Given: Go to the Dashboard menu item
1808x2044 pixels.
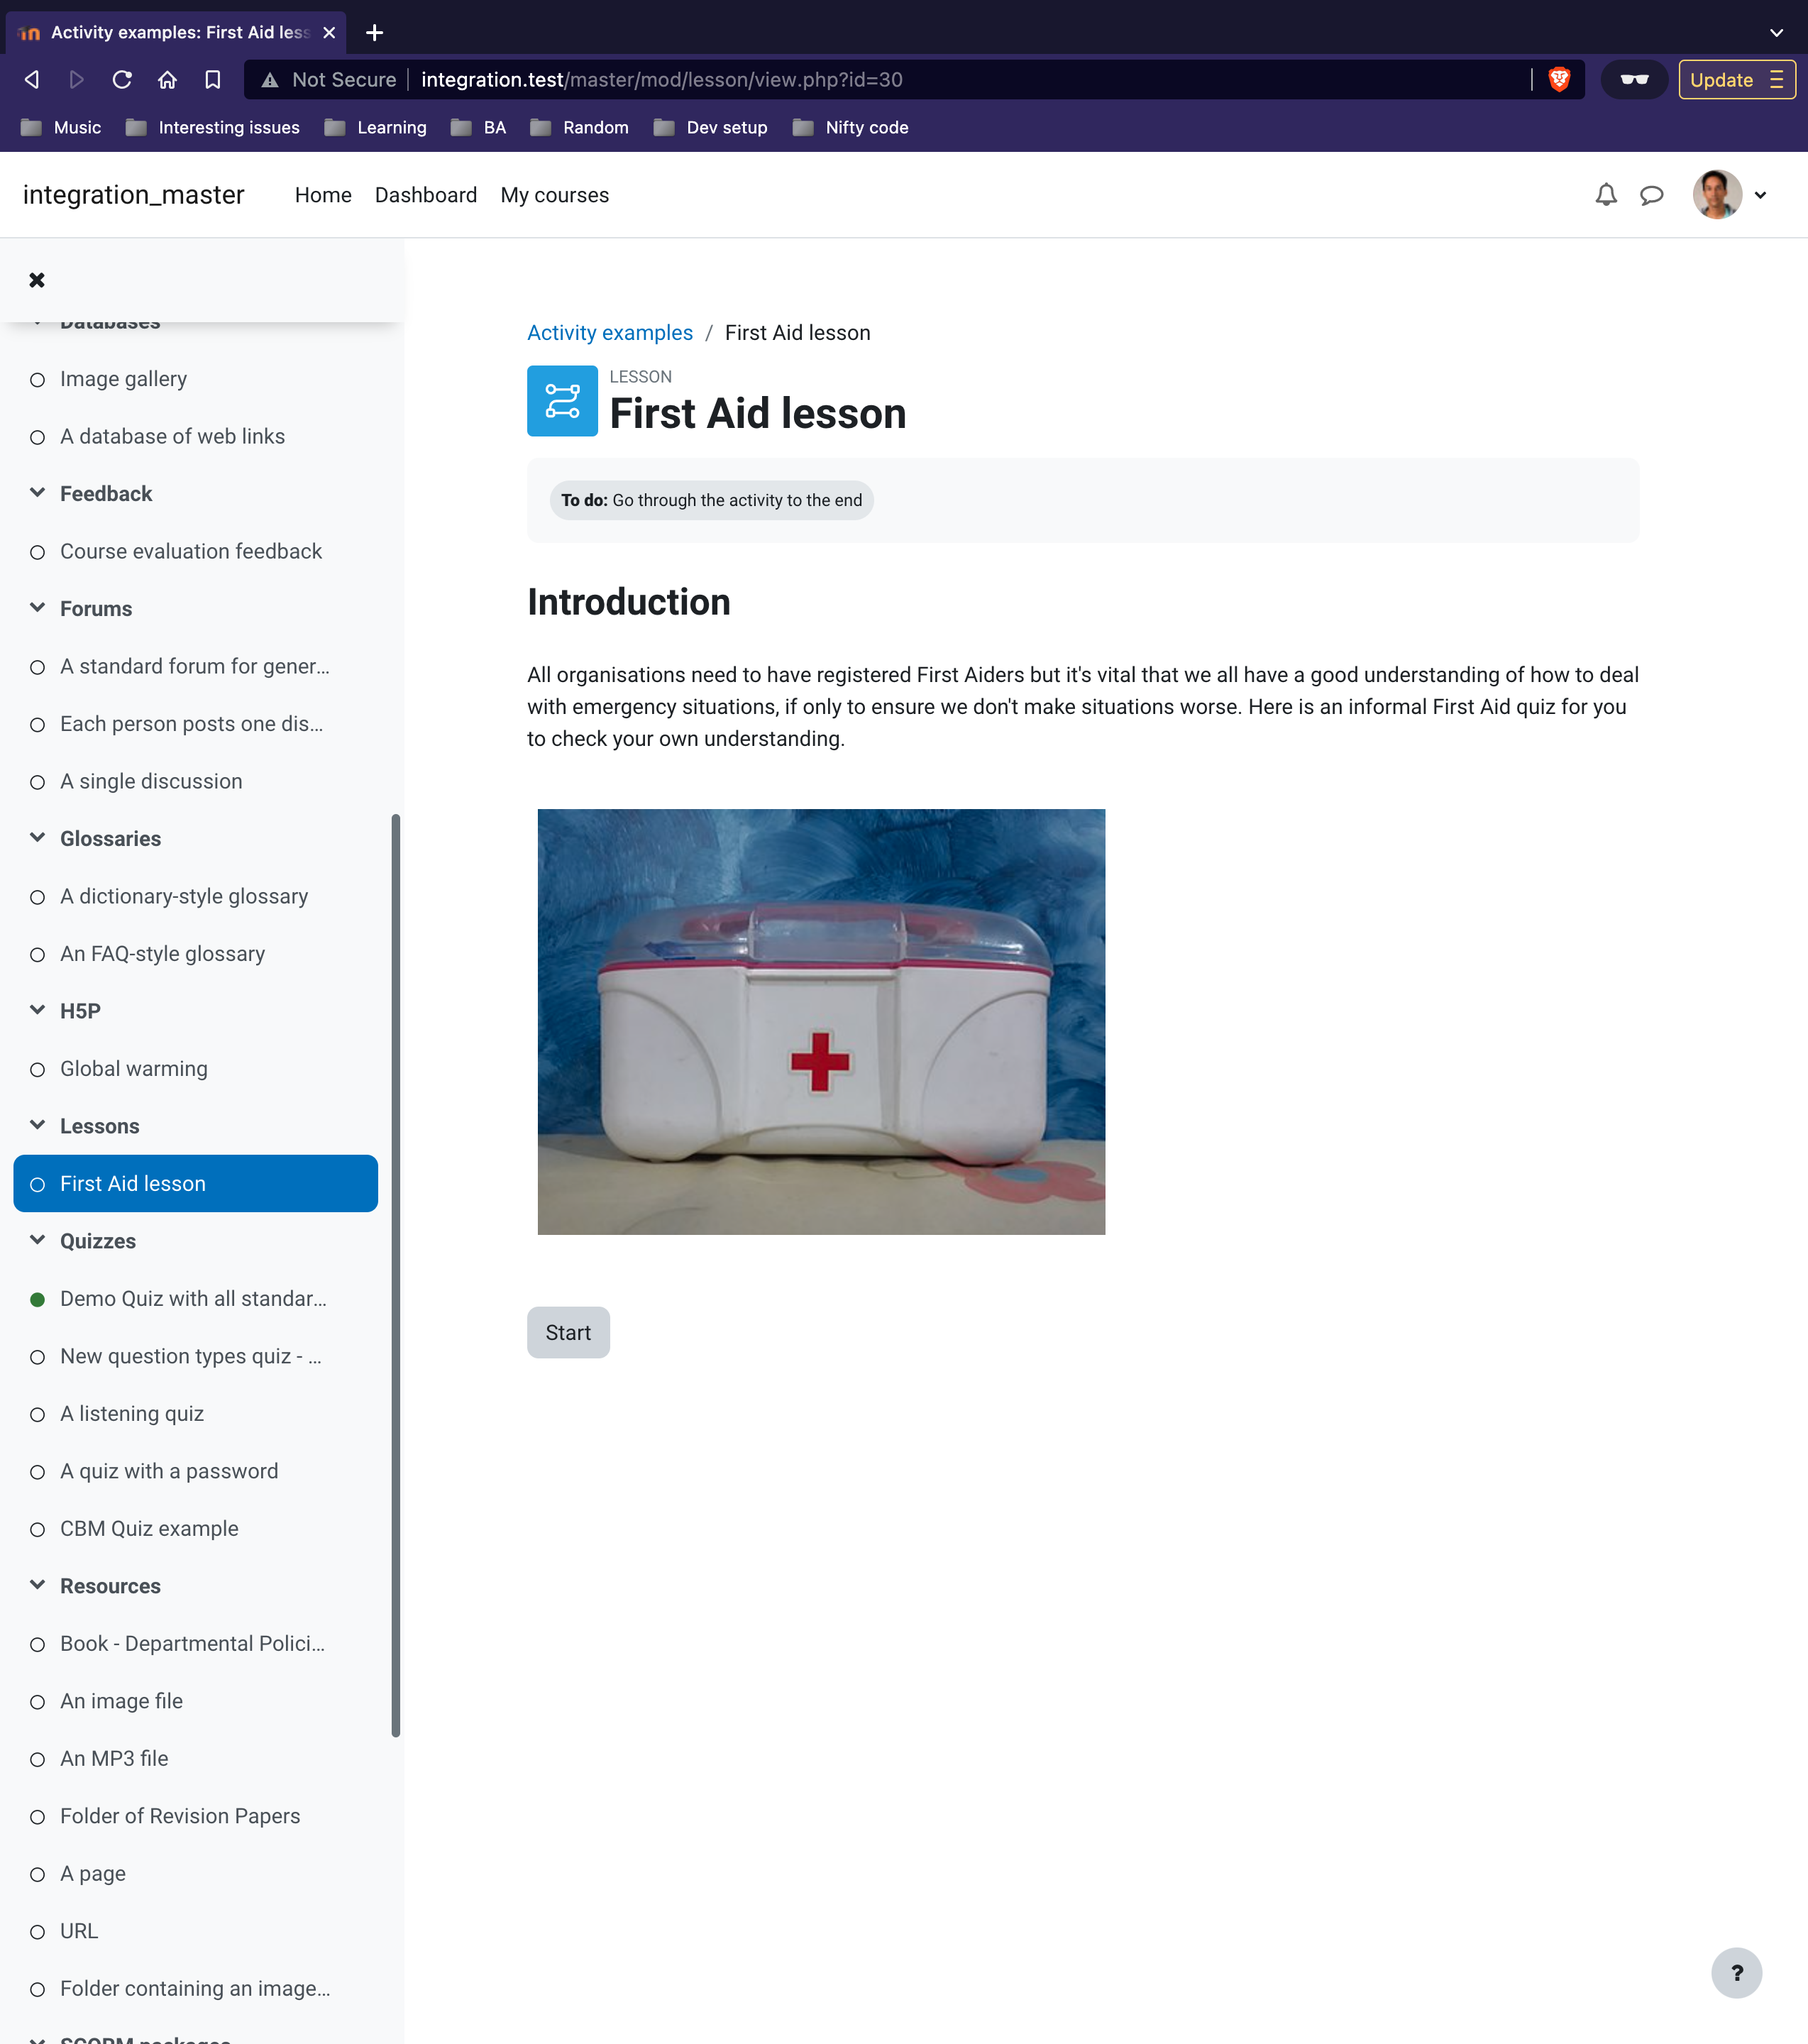Looking at the screenshot, I should click(x=426, y=195).
